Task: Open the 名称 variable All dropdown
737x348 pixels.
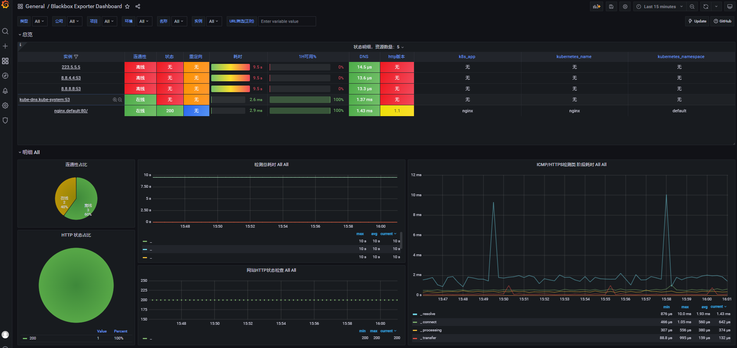Action: coord(179,21)
